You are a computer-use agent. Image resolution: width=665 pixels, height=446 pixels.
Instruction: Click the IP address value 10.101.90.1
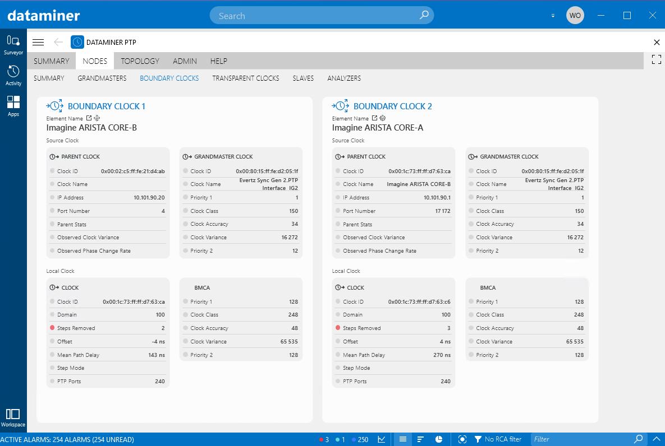[x=437, y=197]
